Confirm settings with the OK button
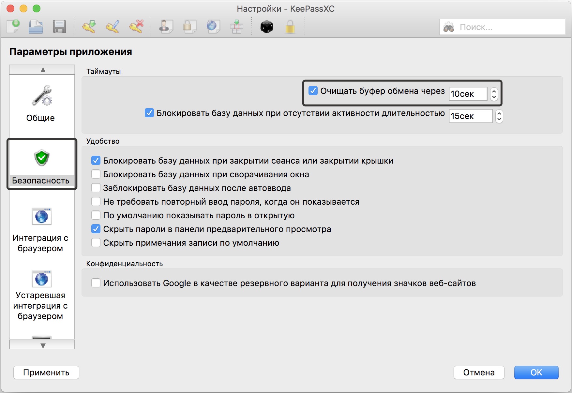Image resolution: width=572 pixels, height=393 pixels. pyautogui.click(x=536, y=372)
